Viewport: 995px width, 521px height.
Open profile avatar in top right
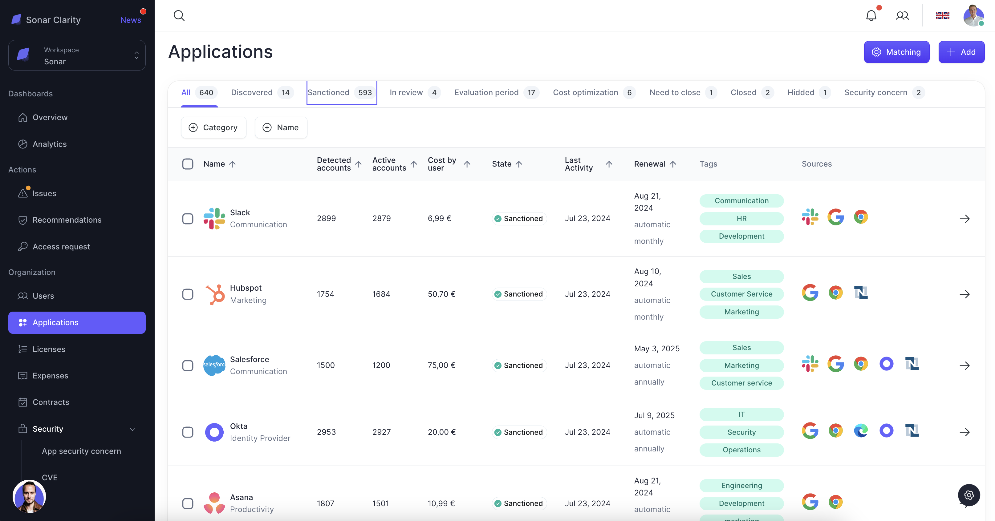coord(973,15)
